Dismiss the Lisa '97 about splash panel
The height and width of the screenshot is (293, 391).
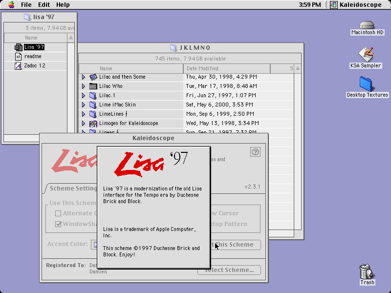pos(154,208)
